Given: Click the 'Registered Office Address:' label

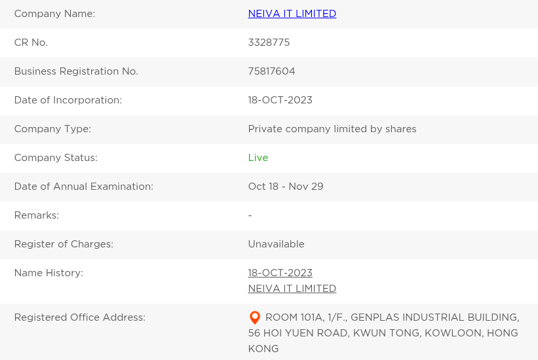Looking at the screenshot, I should (79, 317).
